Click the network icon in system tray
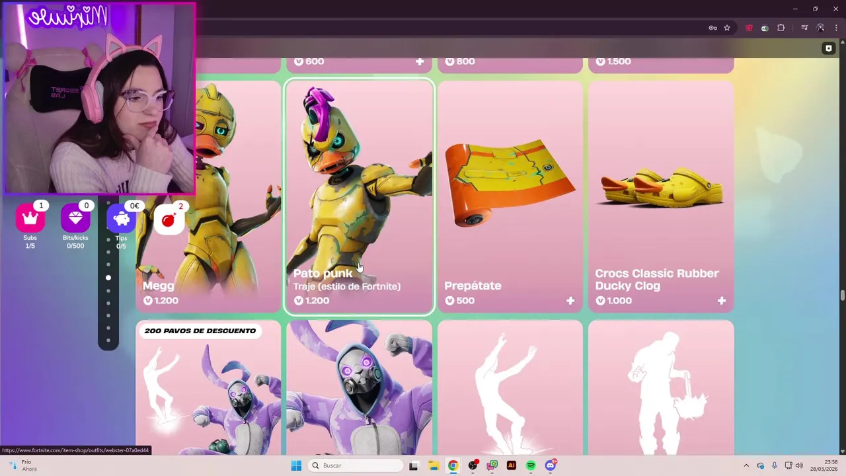Viewport: 846px width, 476px height. click(x=788, y=465)
